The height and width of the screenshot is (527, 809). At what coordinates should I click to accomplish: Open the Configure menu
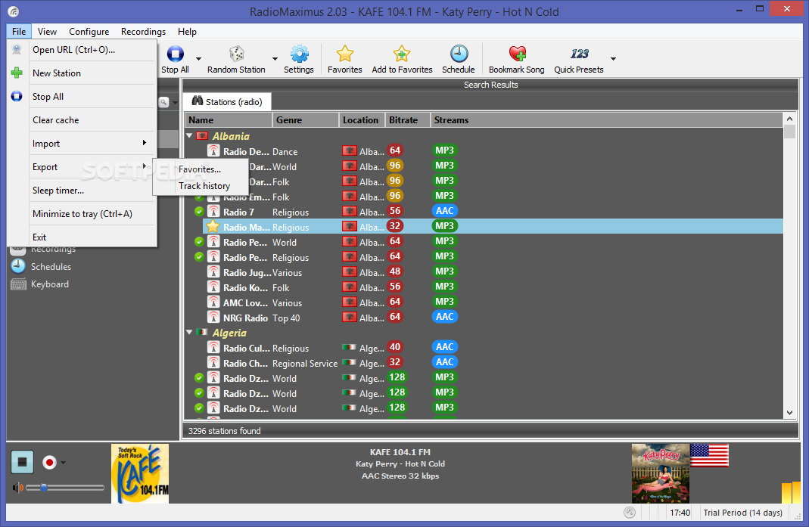click(89, 32)
